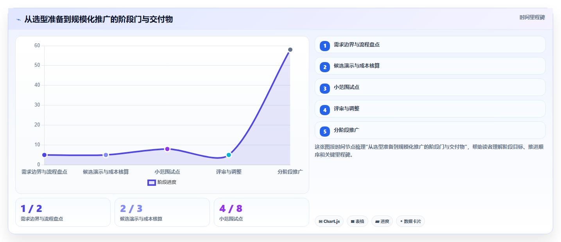Click the title 从选型准备到规模化推广的阶段门与交付物
Viewport: 561px width, 242px height.
[99, 19]
